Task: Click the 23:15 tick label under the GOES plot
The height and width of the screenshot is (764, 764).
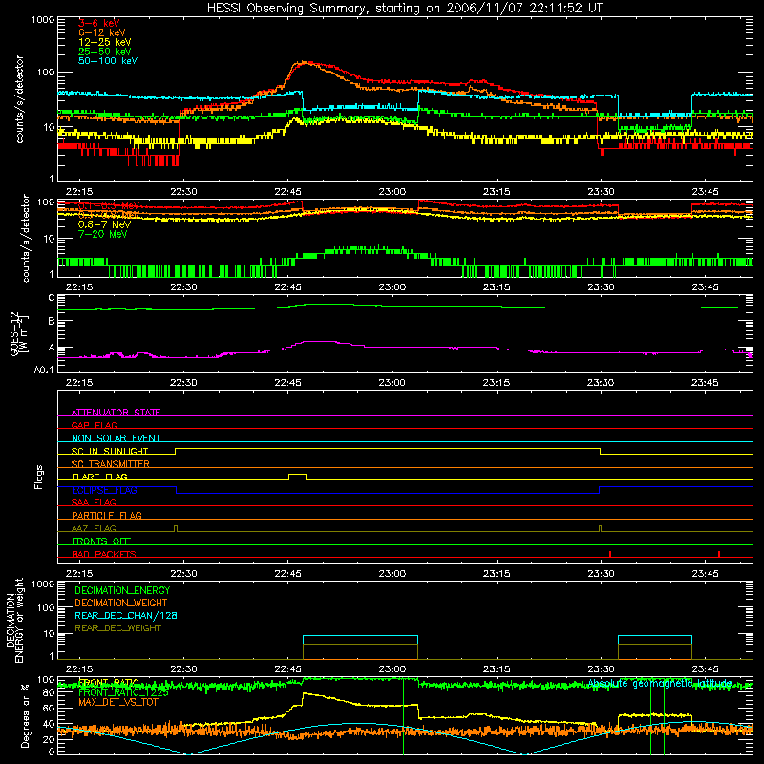Action: (x=497, y=383)
